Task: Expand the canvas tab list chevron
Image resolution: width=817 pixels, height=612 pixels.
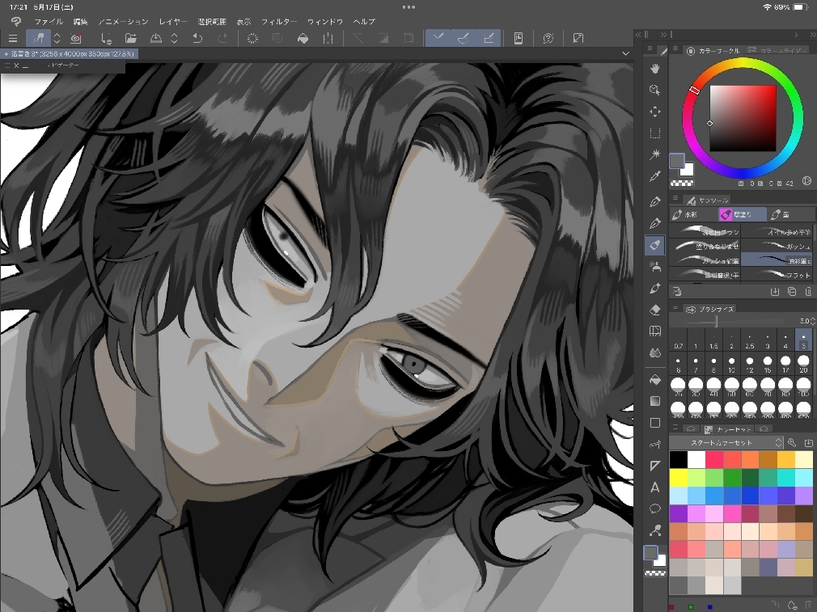Action: pyautogui.click(x=625, y=53)
